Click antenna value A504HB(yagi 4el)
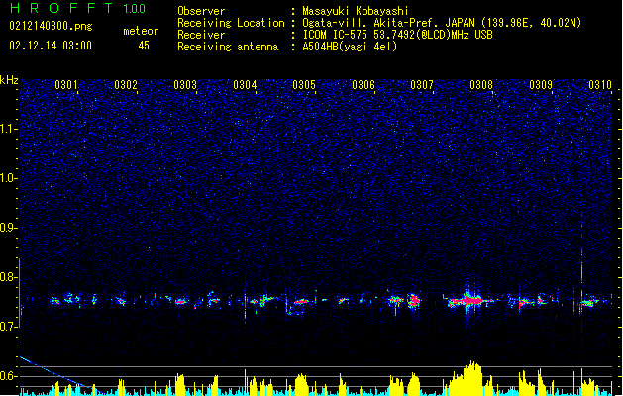This screenshot has height=396, width=623. point(350,47)
